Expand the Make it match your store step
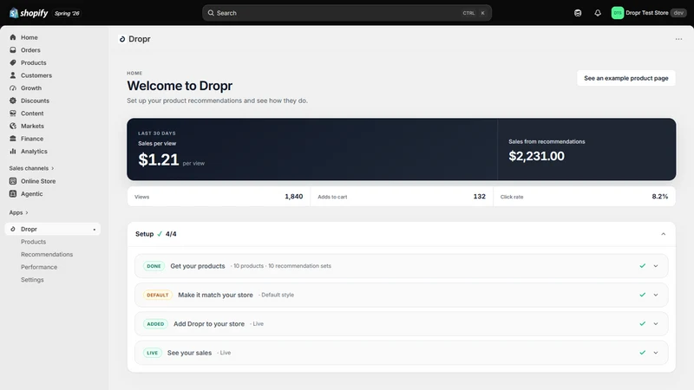Image resolution: width=694 pixels, height=390 pixels. (x=656, y=295)
